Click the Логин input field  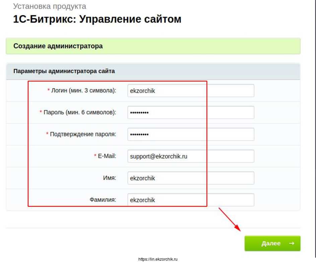190,91
